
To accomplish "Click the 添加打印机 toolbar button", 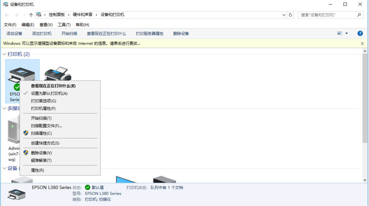I will [x=42, y=34].
